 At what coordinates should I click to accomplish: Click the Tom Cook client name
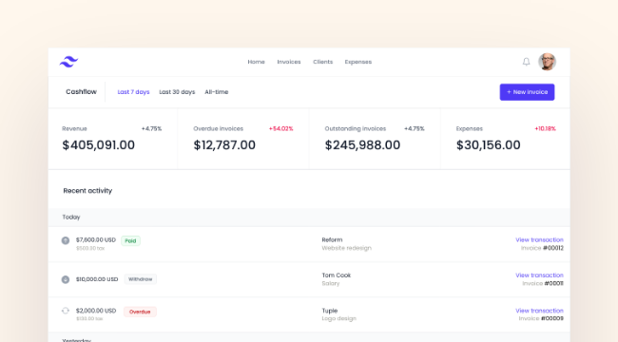(337, 275)
